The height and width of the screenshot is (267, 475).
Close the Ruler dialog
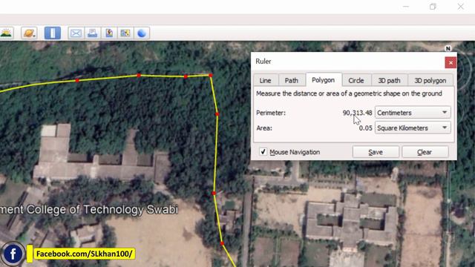(451, 62)
